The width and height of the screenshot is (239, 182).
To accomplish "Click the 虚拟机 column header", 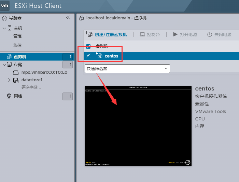I will click(102, 46).
